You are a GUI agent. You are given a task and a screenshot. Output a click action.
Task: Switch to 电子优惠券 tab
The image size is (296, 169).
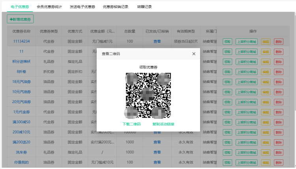point(20,7)
